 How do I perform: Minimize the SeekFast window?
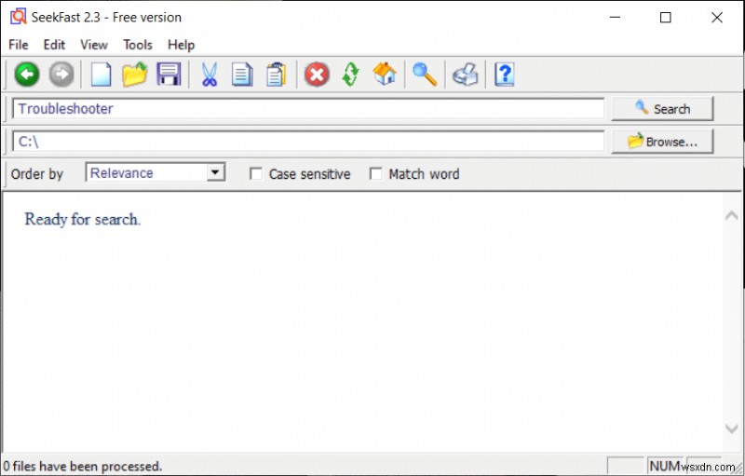615,17
